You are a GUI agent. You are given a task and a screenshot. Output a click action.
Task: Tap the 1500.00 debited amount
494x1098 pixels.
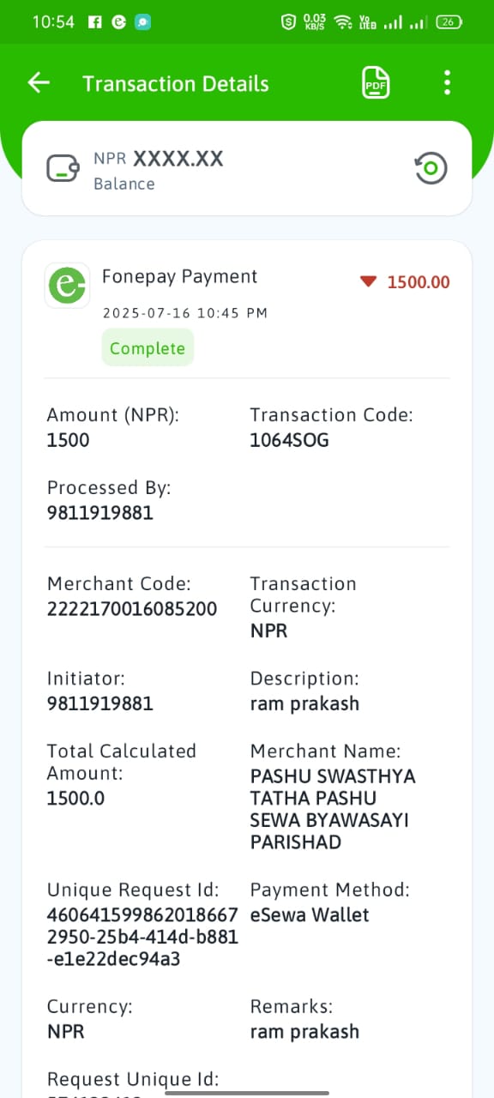(419, 282)
